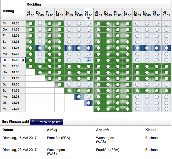
Task: Choose outbound Mi 24.05 with return Mi 24.05
Action: [x=98, y=109]
